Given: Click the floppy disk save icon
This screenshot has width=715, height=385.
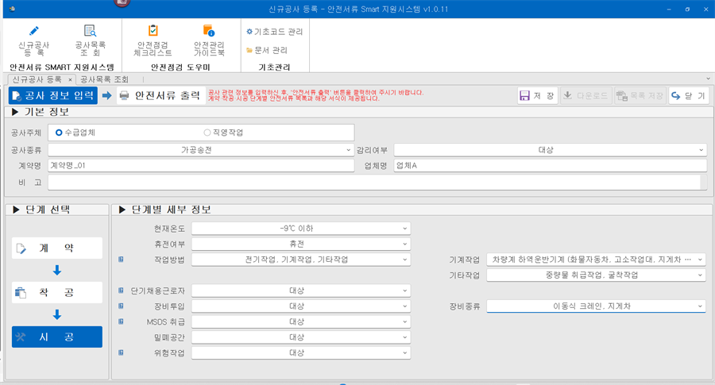Looking at the screenshot, I should 525,95.
